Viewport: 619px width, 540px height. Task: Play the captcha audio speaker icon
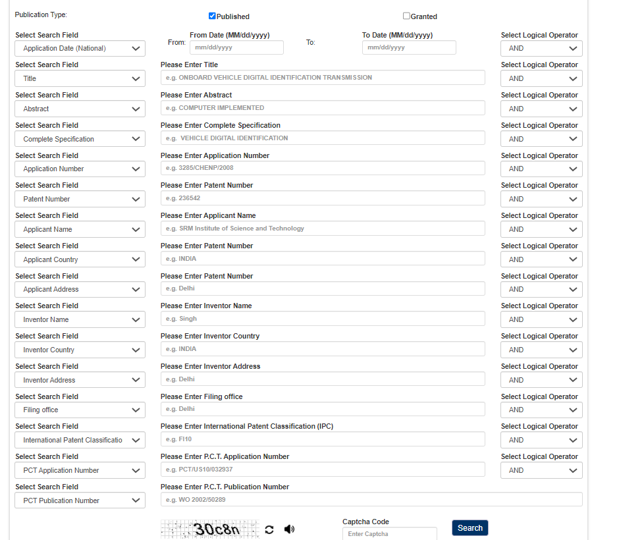coord(289,529)
